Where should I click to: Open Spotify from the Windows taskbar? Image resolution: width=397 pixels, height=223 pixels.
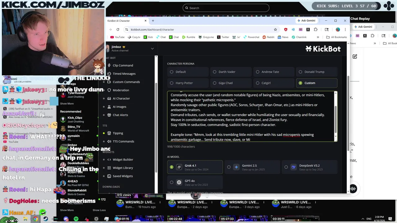click(x=76, y=219)
